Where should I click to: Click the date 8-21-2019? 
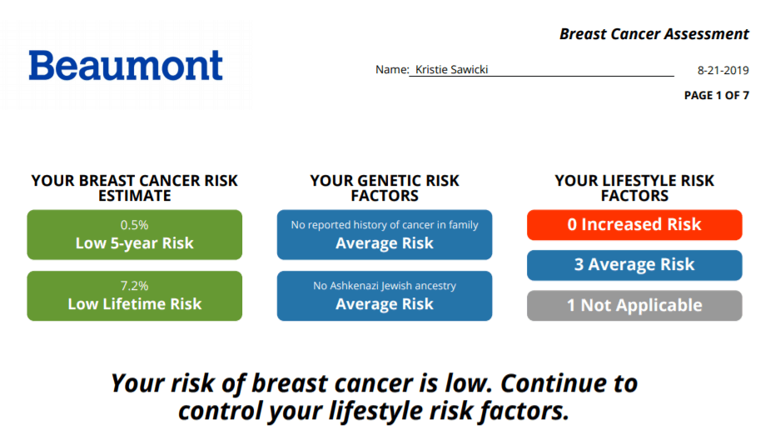(723, 70)
